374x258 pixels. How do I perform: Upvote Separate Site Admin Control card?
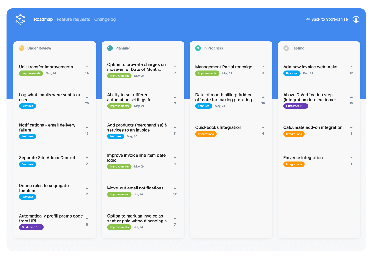point(87,158)
